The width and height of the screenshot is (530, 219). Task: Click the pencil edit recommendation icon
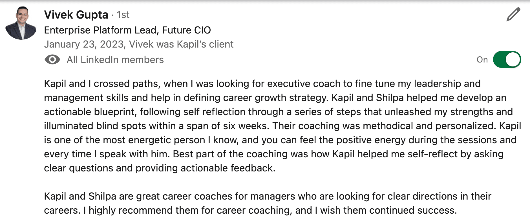click(x=513, y=15)
